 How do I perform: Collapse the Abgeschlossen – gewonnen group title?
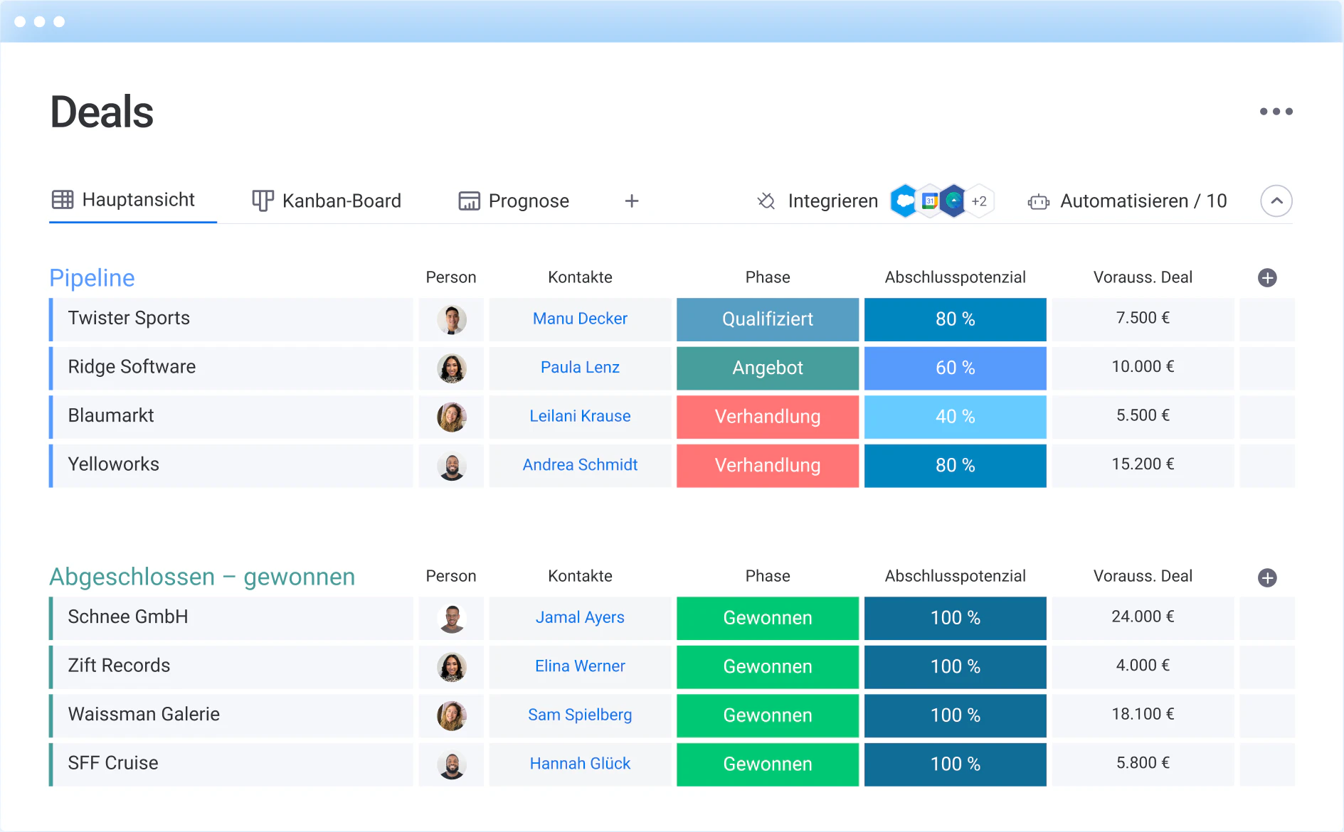tap(202, 577)
